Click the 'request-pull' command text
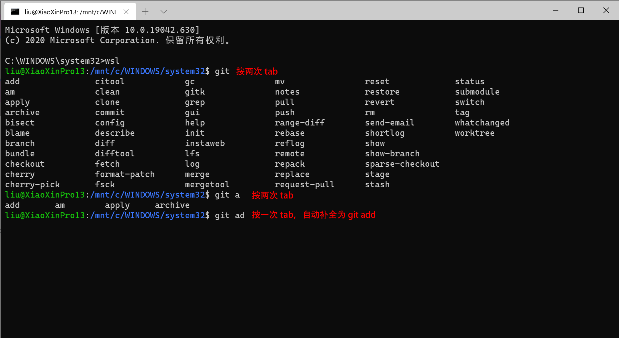The width and height of the screenshot is (619, 338). pos(305,184)
